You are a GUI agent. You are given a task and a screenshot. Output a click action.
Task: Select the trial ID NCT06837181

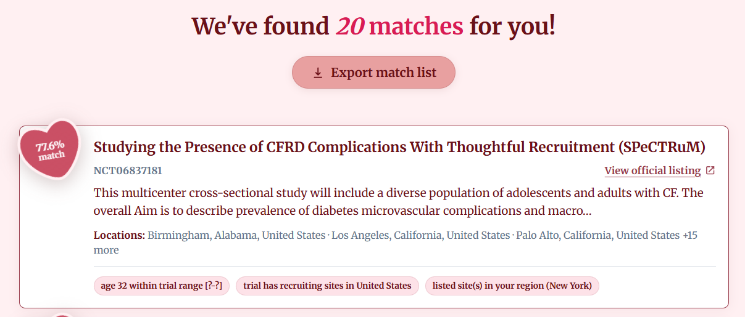tap(128, 171)
